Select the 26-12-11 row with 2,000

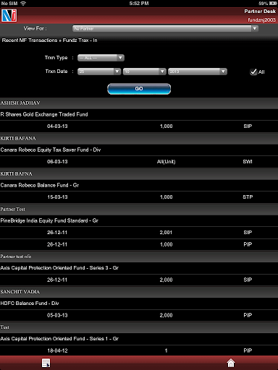(139, 280)
